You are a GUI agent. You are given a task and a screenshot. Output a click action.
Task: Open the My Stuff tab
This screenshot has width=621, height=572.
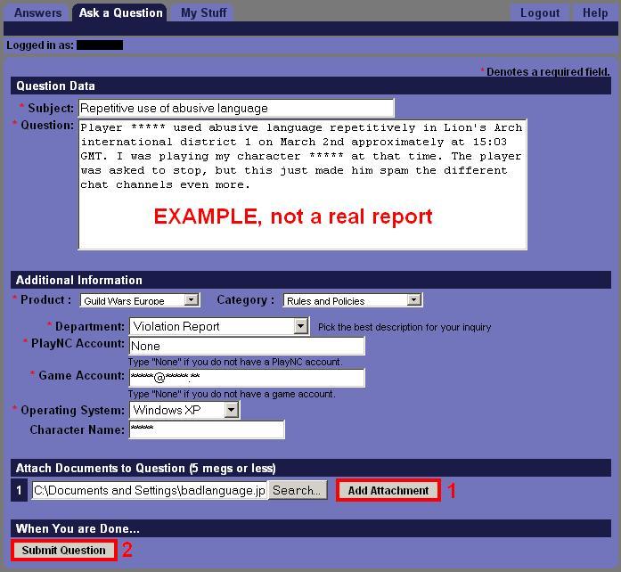click(203, 13)
